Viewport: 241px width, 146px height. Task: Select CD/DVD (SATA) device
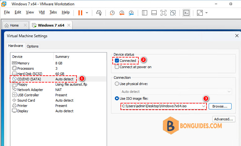click(x=58, y=79)
